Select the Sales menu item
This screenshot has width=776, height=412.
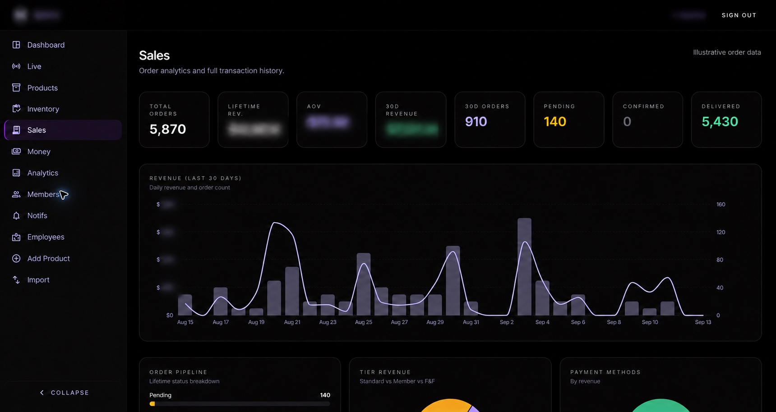63,130
